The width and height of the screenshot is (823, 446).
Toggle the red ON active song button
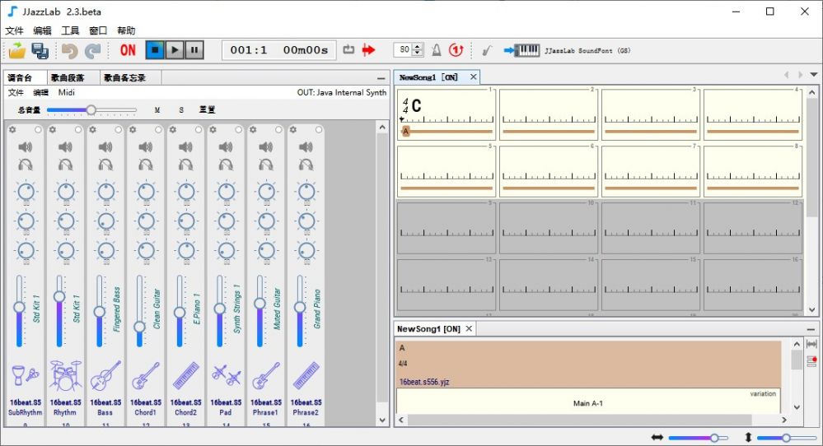(128, 50)
